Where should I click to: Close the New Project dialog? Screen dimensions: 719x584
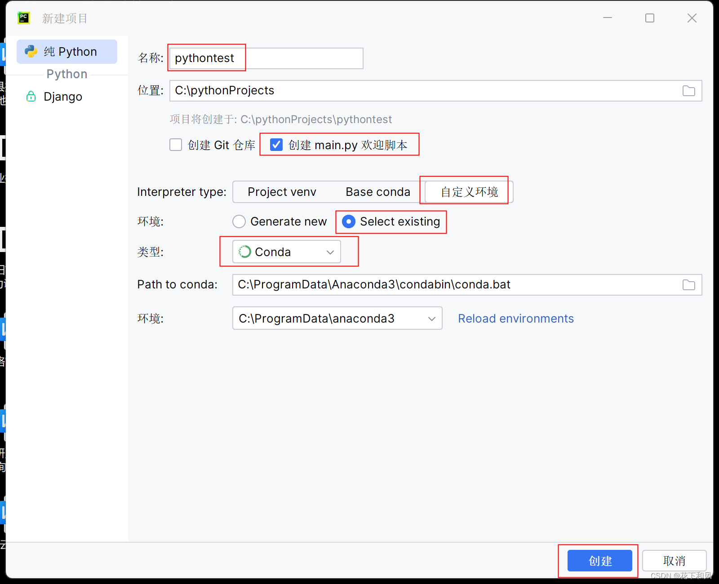(692, 18)
